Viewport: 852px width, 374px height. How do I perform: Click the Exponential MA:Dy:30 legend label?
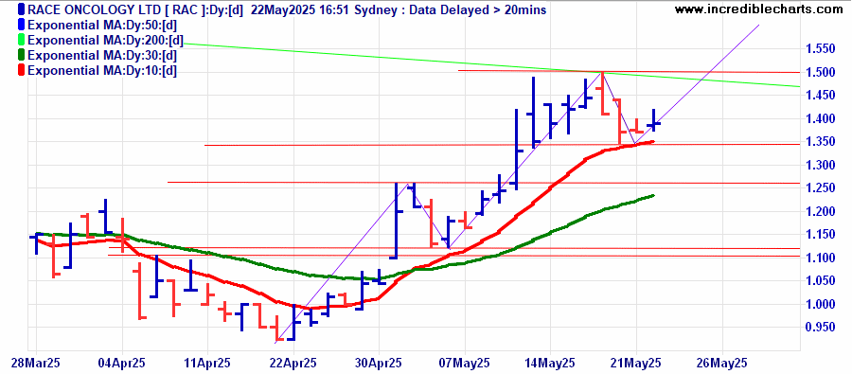coord(102,56)
